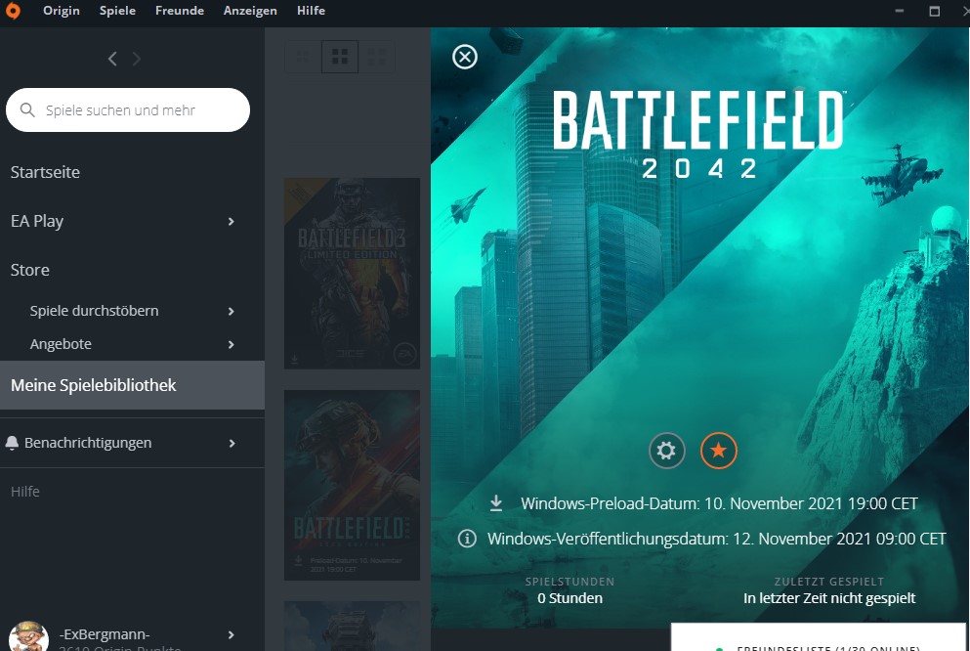Open the game settings gear icon
This screenshot has width=970, height=651.
667,451
